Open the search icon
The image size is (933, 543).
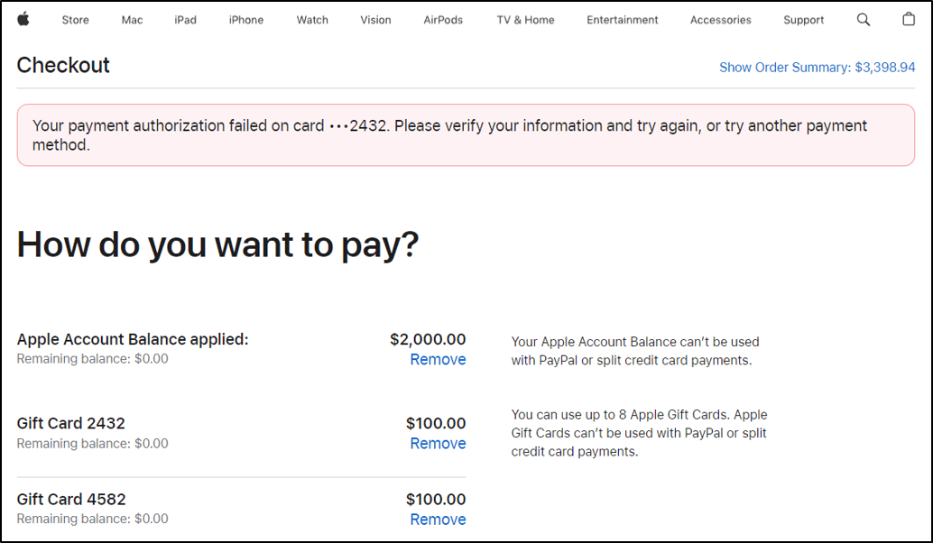pos(863,19)
